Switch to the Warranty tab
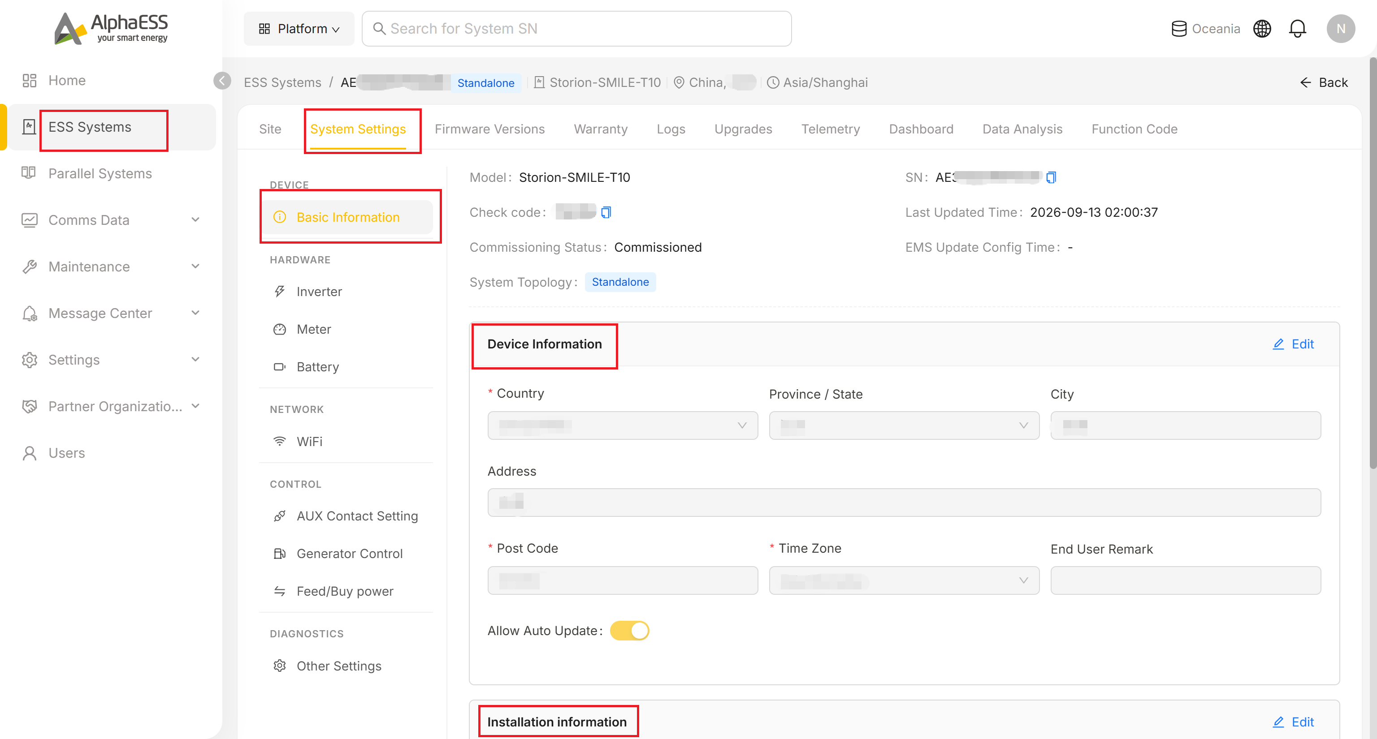 (601, 129)
